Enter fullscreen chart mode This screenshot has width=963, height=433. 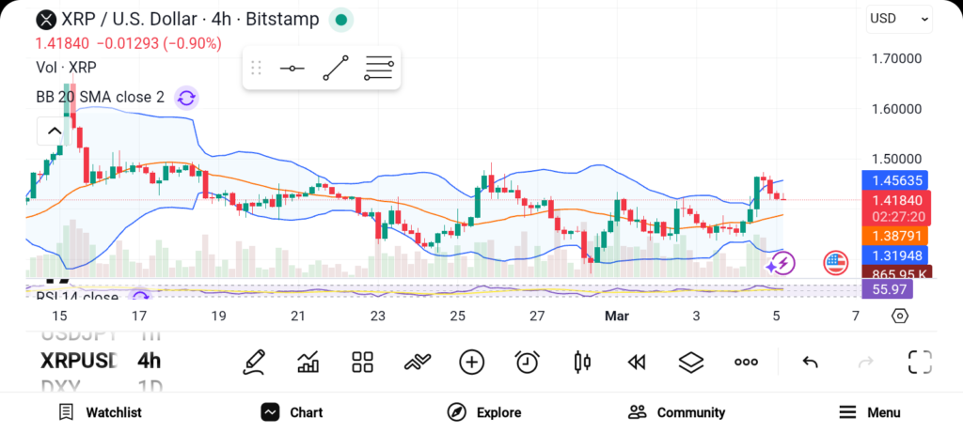tap(919, 362)
